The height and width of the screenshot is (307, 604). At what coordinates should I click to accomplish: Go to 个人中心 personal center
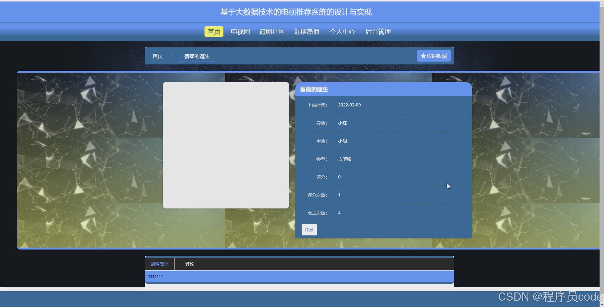pyautogui.click(x=342, y=32)
